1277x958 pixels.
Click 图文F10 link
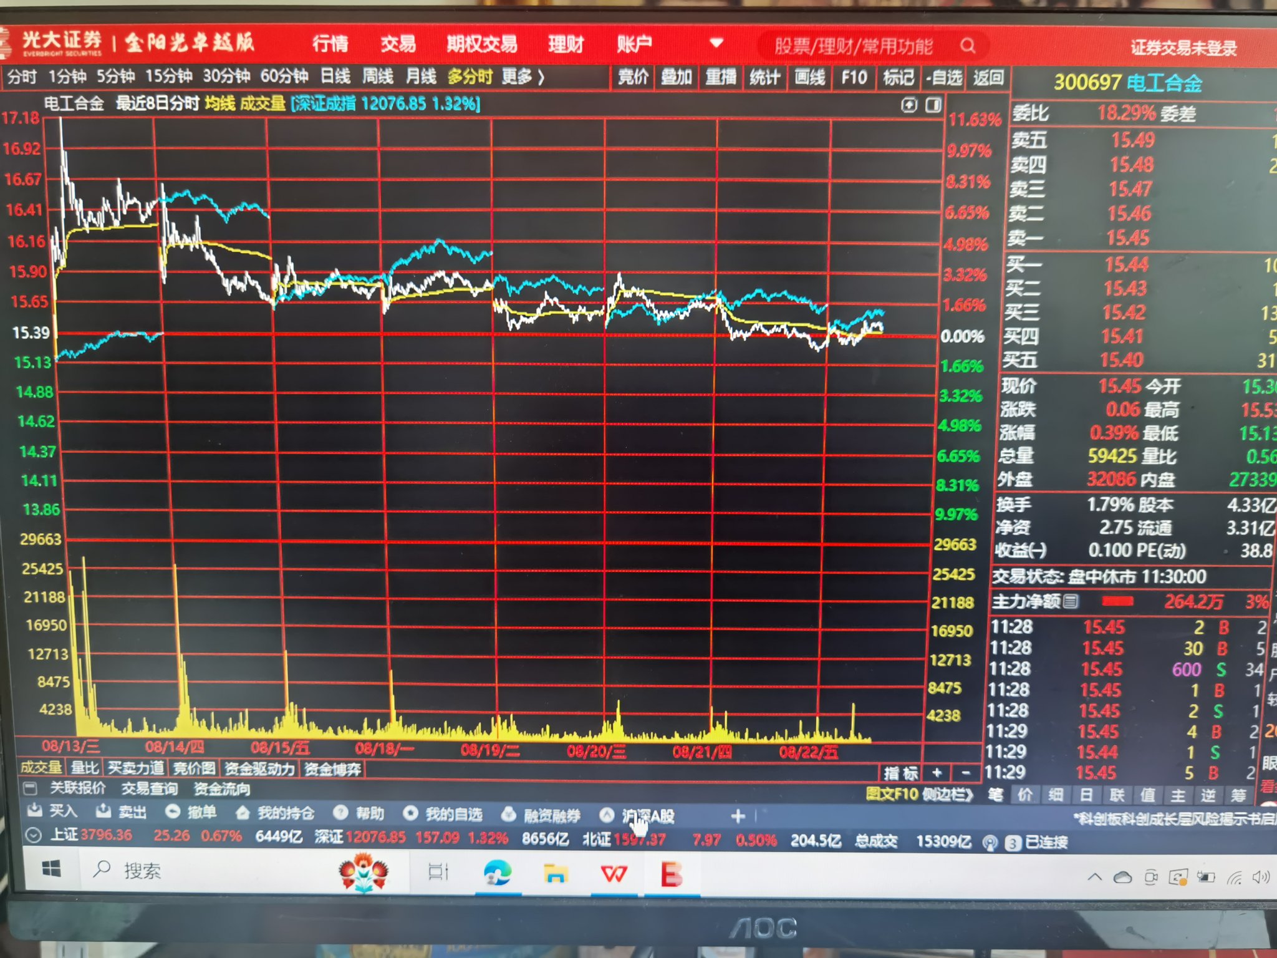pos(892,795)
